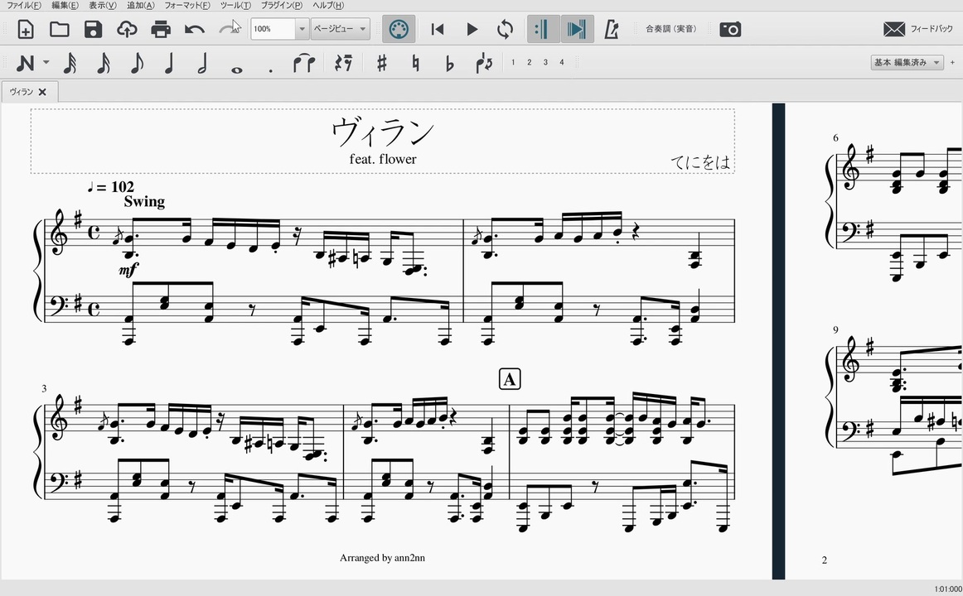
Task: Take an image capture with the camera icon
Action: 730,29
